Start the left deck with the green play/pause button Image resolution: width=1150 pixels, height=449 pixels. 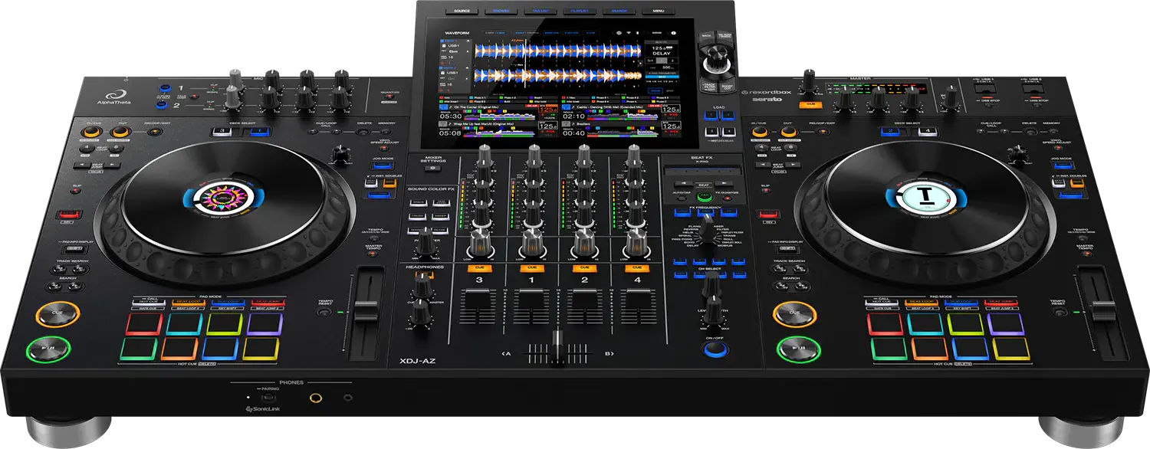(x=48, y=348)
